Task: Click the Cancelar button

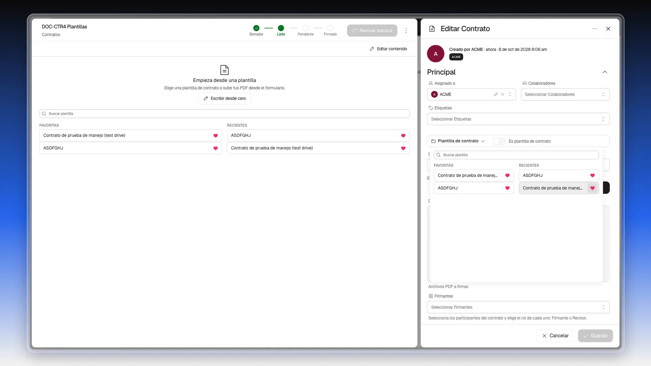Action: click(x=555, y=335)
